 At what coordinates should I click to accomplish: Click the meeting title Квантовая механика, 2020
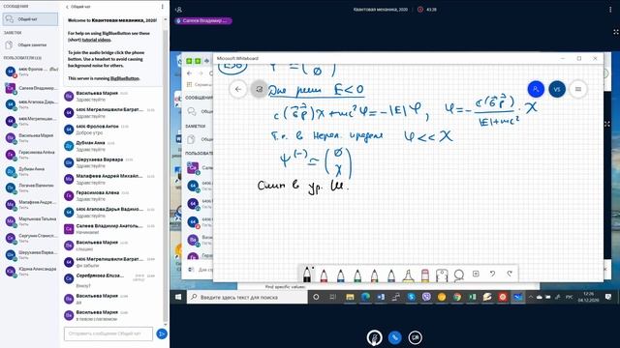381,10
